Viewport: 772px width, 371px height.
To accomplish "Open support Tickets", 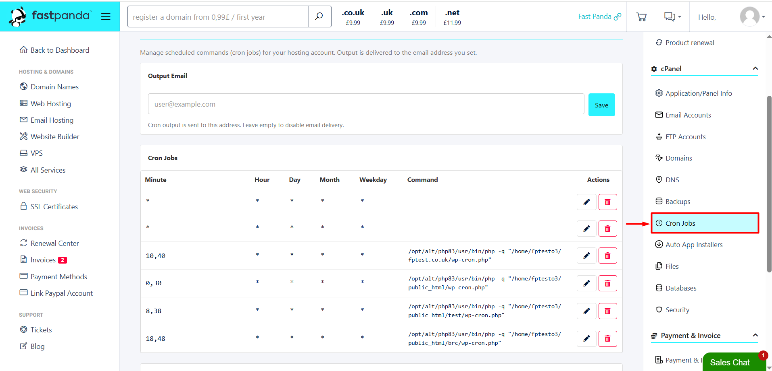I will click(x=35, y=330).
